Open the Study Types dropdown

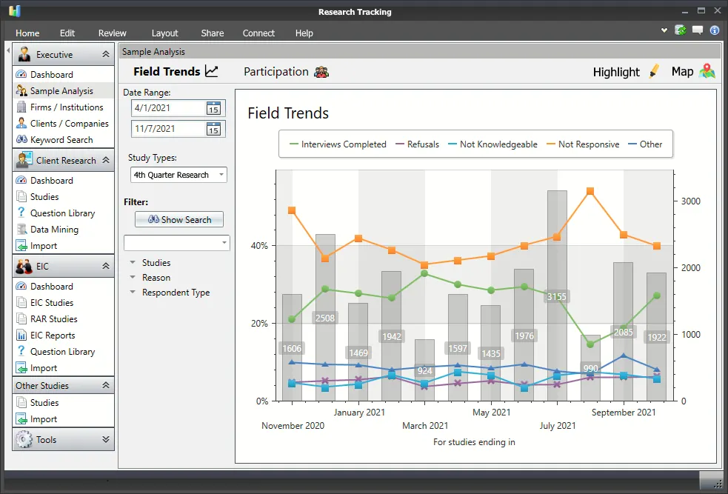pyautogui.click(x=178, y=175)
